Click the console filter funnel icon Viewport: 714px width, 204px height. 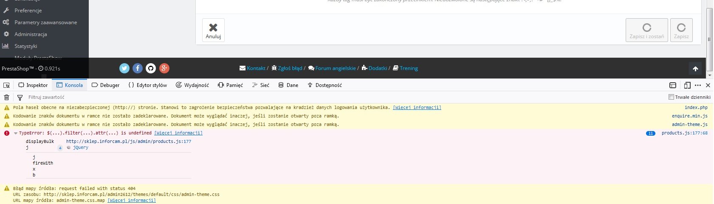coord(20,97)
